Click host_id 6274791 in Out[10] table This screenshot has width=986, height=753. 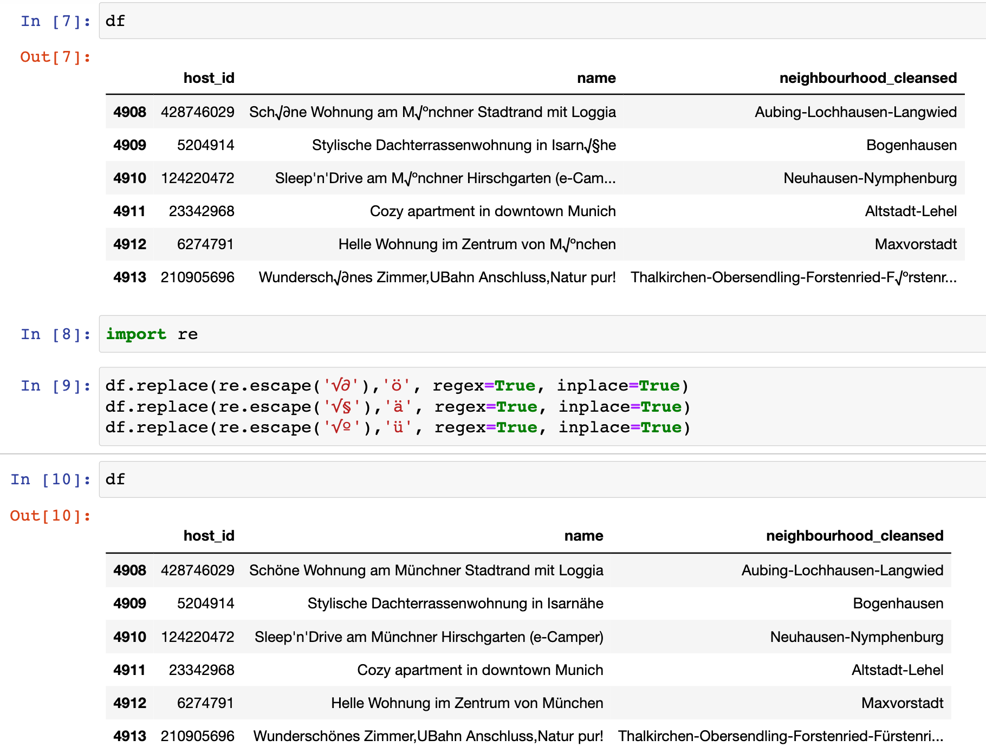tap(205, 703)
